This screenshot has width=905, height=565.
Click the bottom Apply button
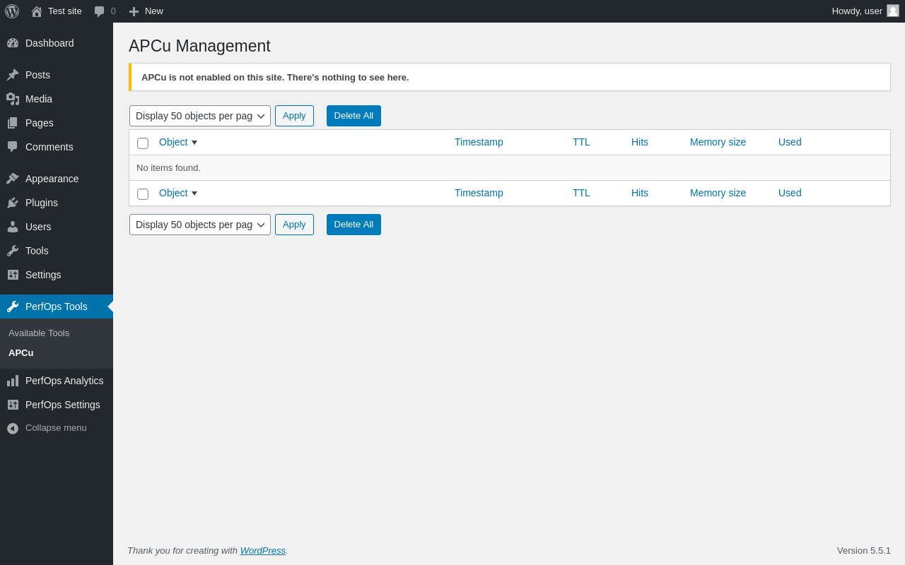click(294, 225)
